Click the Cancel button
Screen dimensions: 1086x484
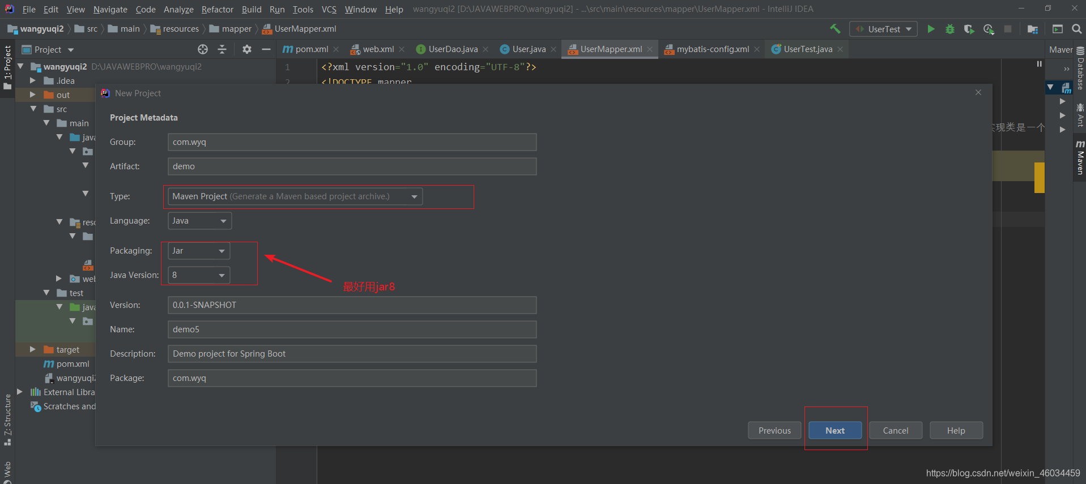pyautogui.click(x=896, y=430)
